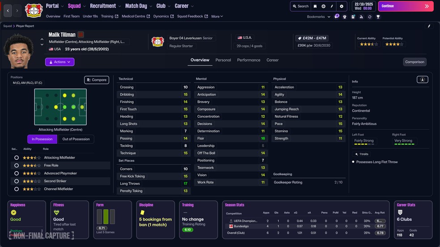Click the Right Foot strength bar
The width and height of the screenshot is (440, 247).
[x=404, y=144]
